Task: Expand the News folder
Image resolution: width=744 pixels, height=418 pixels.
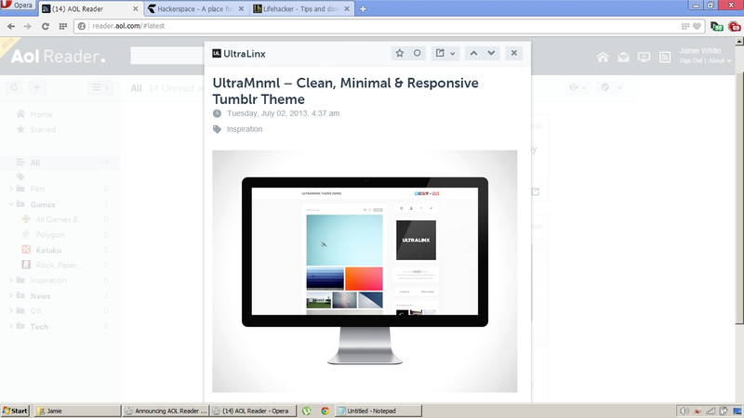Action: coord(11,295)
